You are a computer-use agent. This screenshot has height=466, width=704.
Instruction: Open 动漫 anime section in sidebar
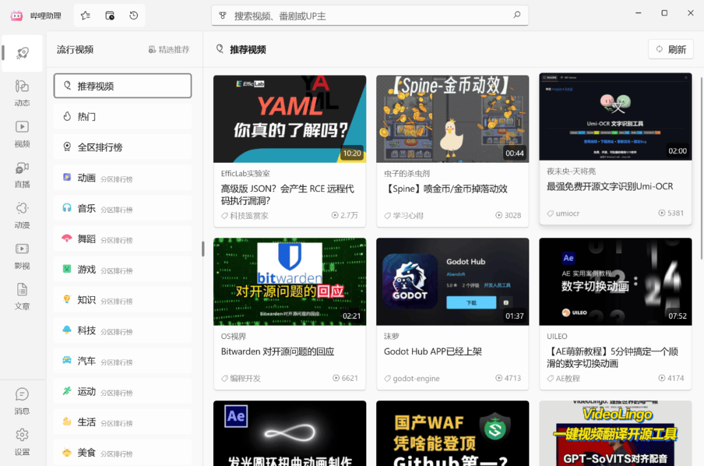pyautogui.click(x=22, y=215)
